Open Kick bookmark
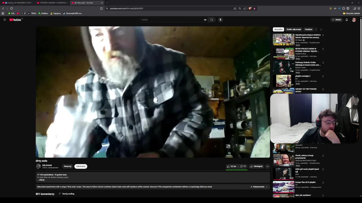This screenshot has width=362, height=203. 11,13
